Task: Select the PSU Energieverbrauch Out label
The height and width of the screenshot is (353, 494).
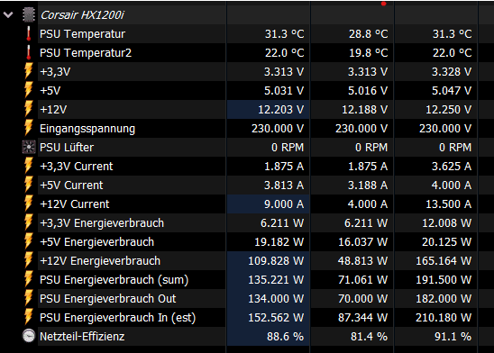Action: pyautogui.click(x=108, y=299)
